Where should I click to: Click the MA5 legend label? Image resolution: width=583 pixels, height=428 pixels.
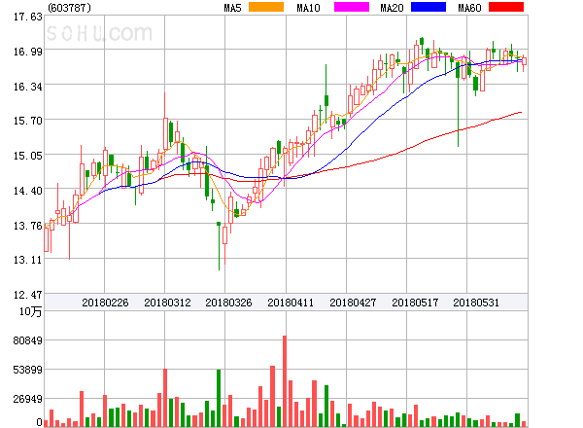pyautogui.click(x=232, y=8)
